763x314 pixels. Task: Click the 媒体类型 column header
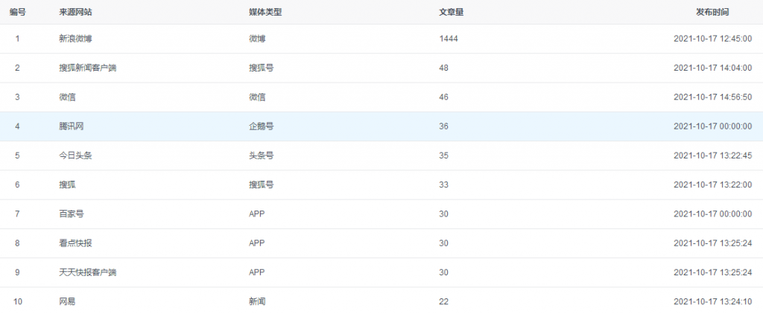(x=265, y=12)
